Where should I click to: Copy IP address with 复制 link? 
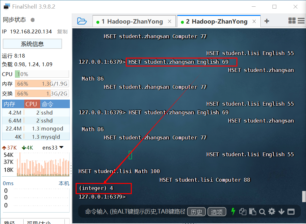pos(62,31)
